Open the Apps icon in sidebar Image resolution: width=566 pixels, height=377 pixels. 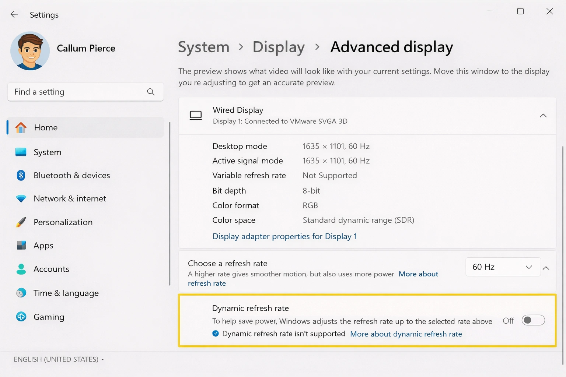click(x=21, y=245)
